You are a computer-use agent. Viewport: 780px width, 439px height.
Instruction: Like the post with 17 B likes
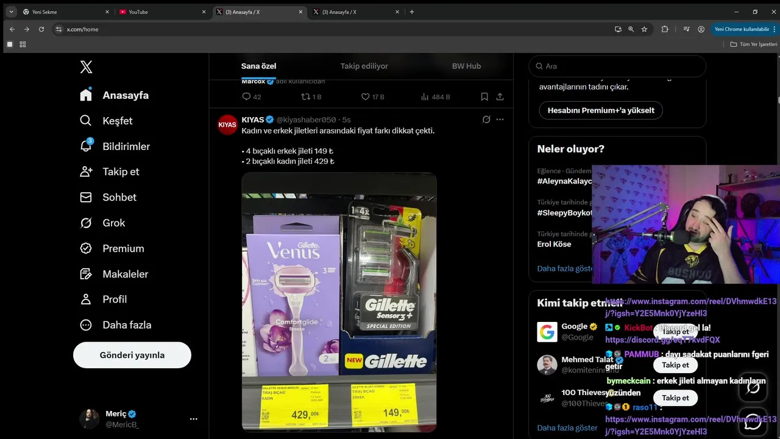pos(372,96)
